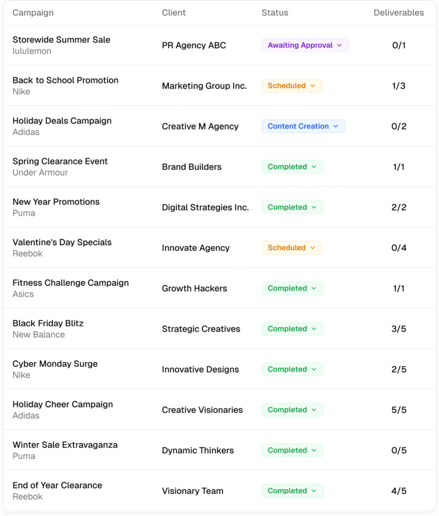Sort by the Campaign column header

coord(33,13)
